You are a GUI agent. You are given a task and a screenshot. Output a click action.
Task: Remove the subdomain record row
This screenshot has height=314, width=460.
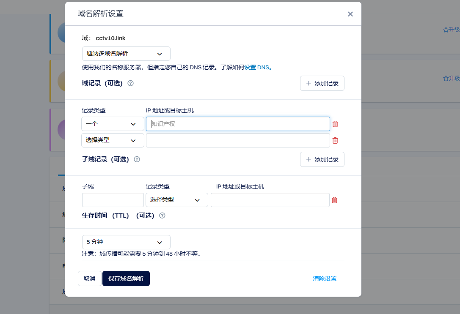click(335, 200)
